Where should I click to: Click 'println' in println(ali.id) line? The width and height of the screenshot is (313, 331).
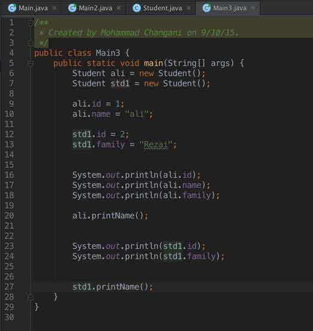point(142,175)
